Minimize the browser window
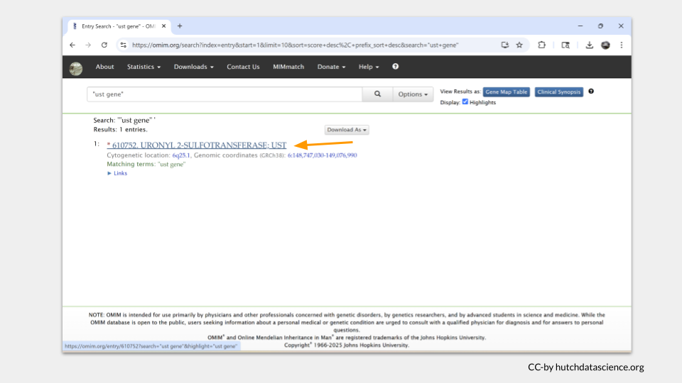Viewport: 682px width, 383px height. (x=580, y=26)
